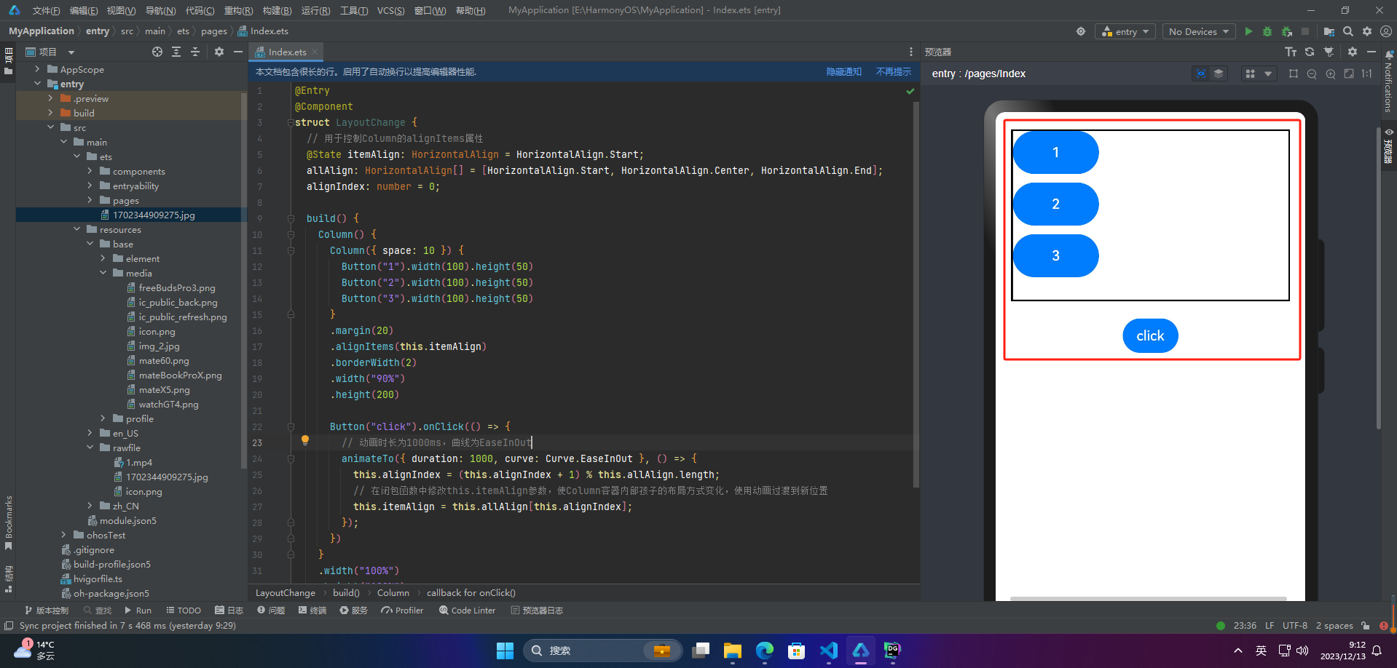Expand all in project tree
Screen dimensions: 1397x668
coord(176,52)
